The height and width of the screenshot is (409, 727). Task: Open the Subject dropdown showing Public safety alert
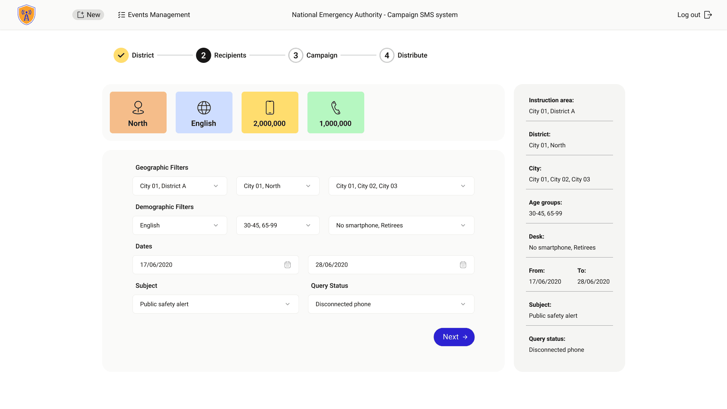tap(215, 304)
